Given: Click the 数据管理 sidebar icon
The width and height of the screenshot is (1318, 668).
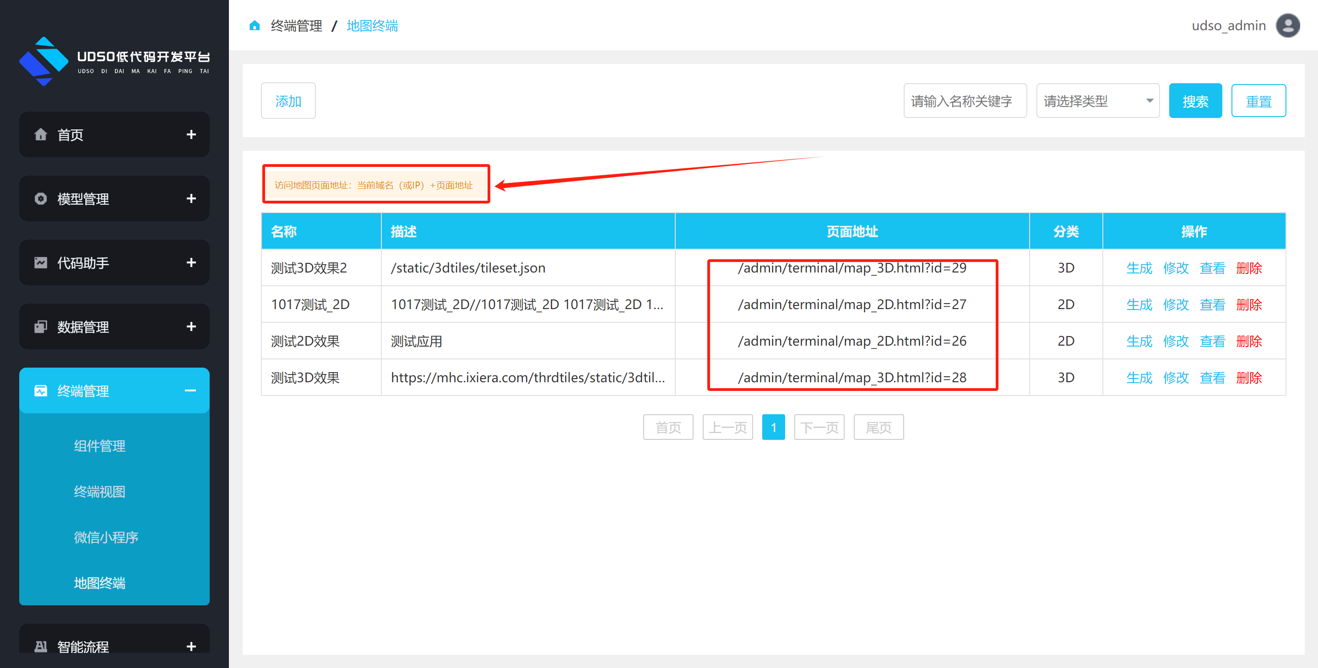Looking at the screenshot, I should click(x=40, y=326).
